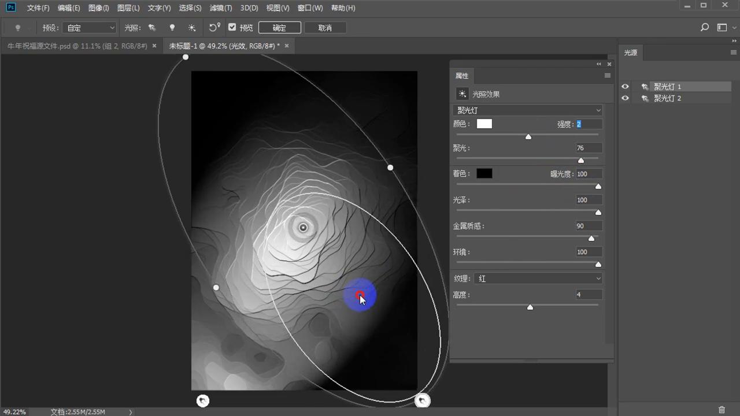Hide 聚光灯 2 using its eye icon
Viewport: 740px width, 416px height.
625,98
